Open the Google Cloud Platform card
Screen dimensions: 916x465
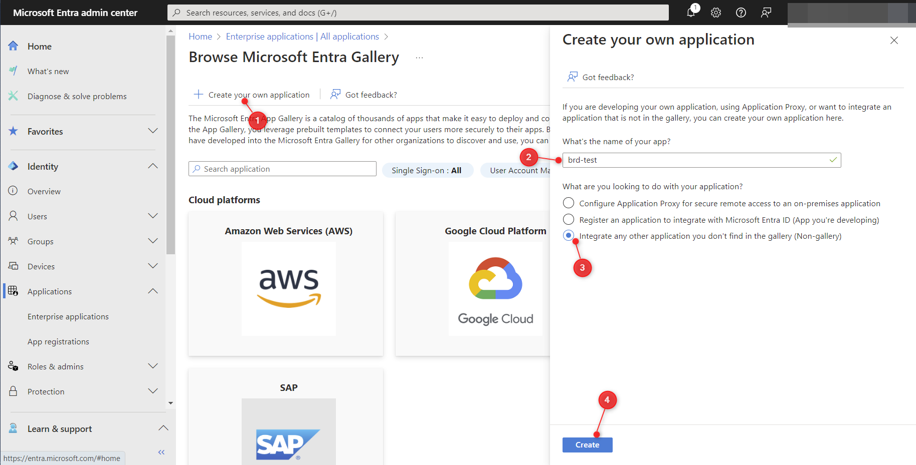(x=473, y=283)
